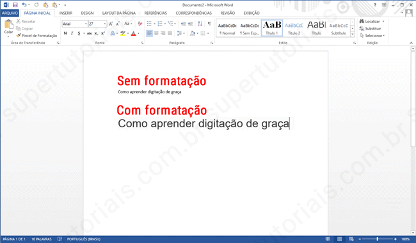Open the Arial font name dropdown
This screenshot has height=243, width=416.
click(86, 24)
